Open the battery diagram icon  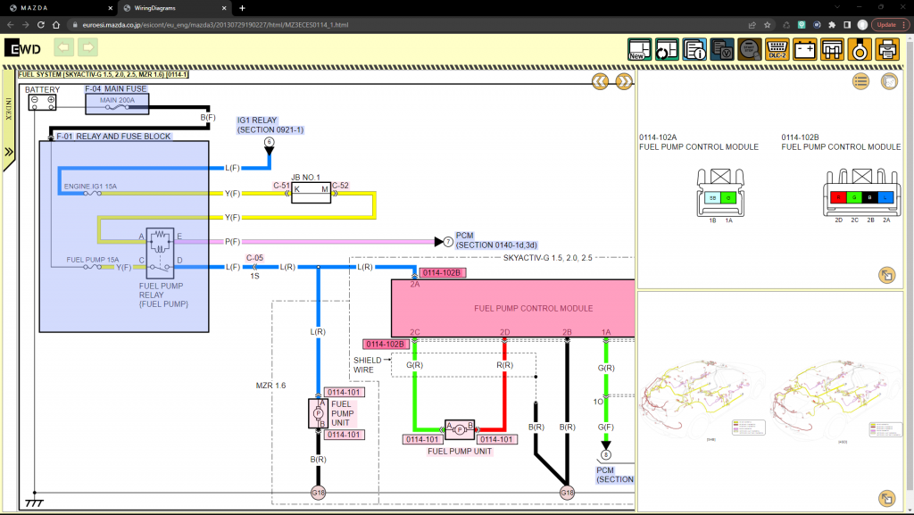pyautogui.click(x=805, y=49)
